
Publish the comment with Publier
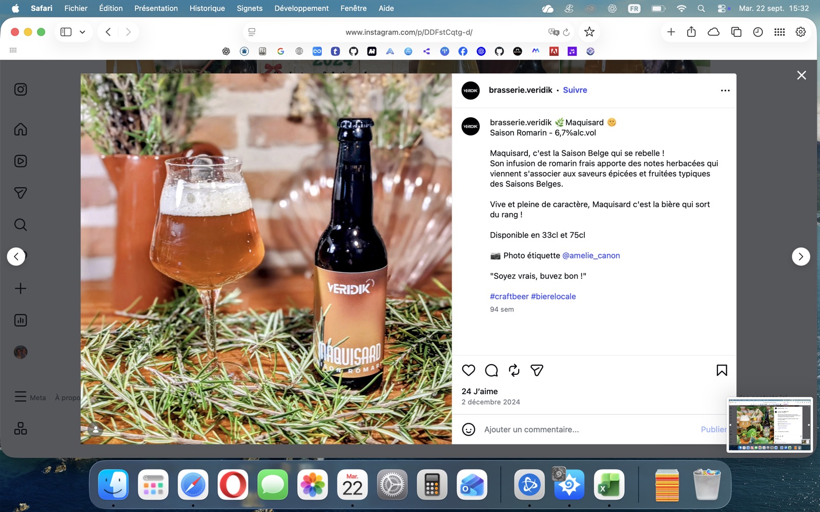(x=713, y=430)
